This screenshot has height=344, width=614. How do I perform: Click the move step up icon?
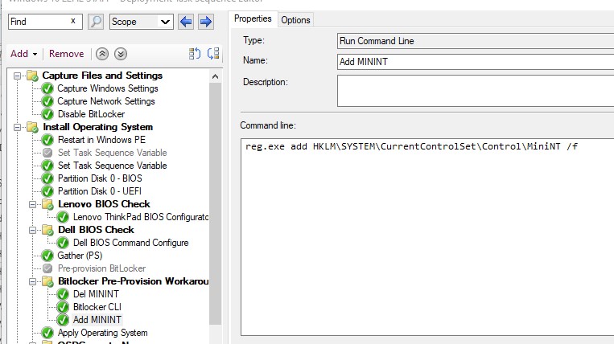pyautogui.click(x=195, y=54)
